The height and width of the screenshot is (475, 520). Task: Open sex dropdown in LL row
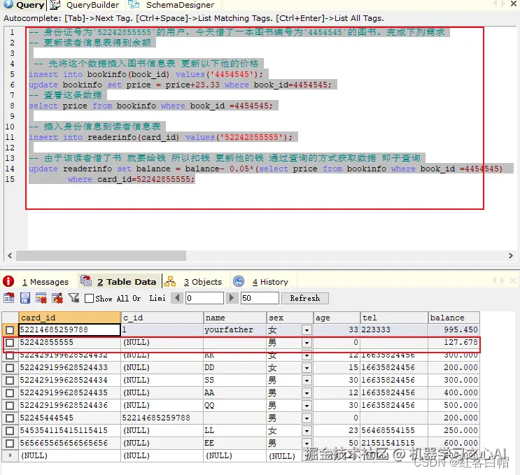[x=307, y=431]
